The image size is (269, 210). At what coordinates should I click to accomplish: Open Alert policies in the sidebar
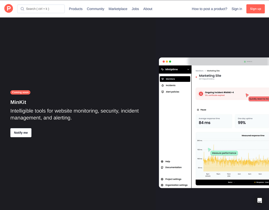coord(172,92)
